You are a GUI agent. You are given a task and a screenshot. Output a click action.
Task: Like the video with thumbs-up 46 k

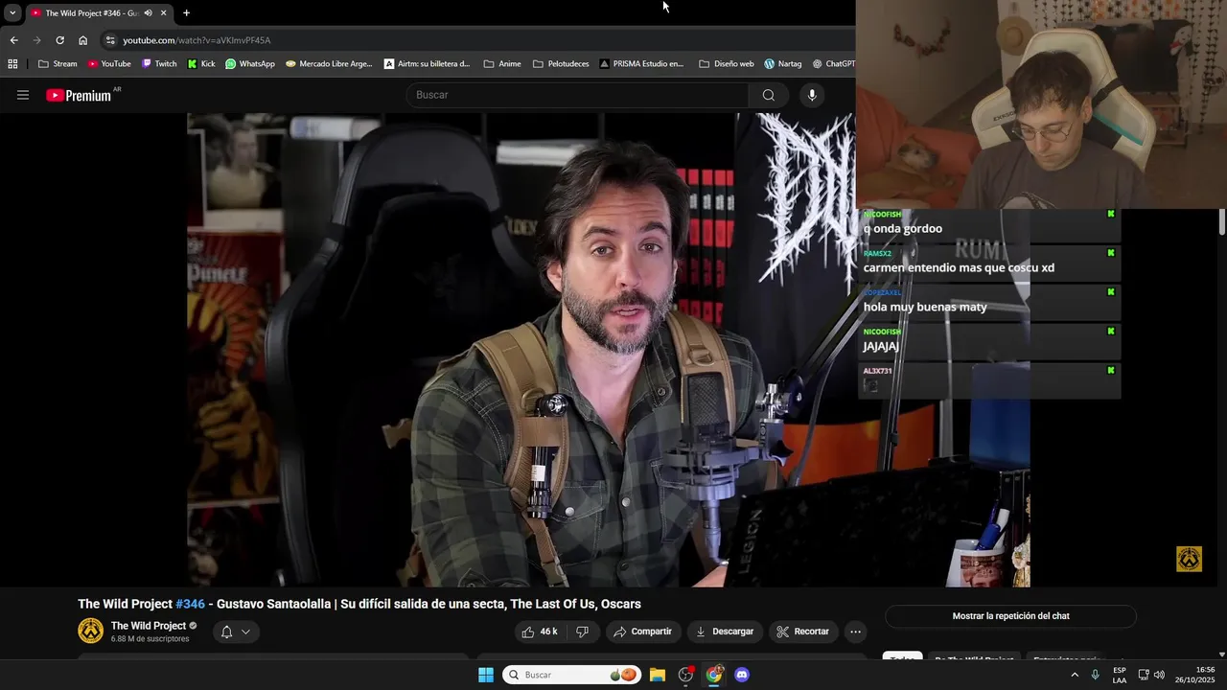(x=539, y=632)
